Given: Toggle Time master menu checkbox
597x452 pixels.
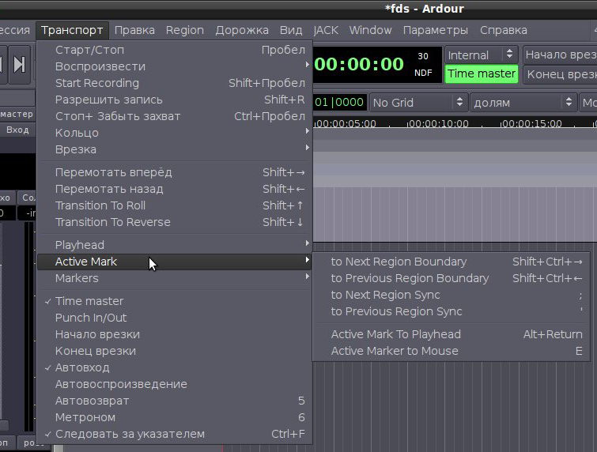Looking at the screenshot, I should pos(175,301).
